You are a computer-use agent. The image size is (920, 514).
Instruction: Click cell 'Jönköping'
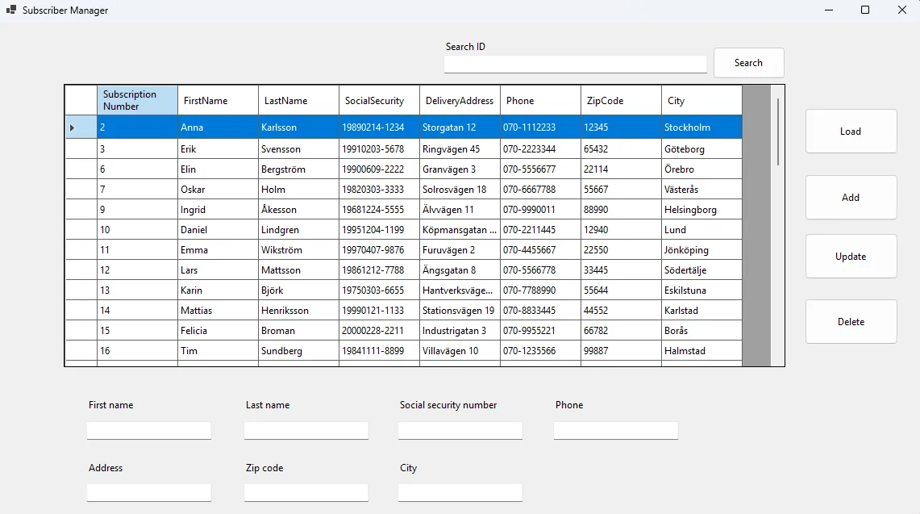[701, 249]
